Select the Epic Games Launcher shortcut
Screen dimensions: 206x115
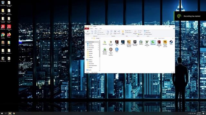coord(135,43)
